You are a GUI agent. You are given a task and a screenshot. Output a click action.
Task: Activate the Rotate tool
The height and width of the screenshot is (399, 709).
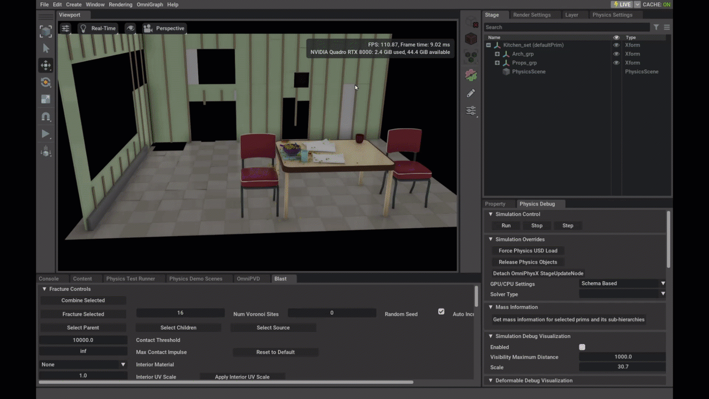tap(46, 83)
